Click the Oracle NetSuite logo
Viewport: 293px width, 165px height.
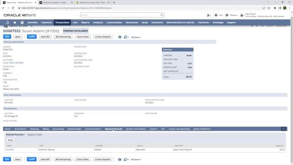pos(20,15)
